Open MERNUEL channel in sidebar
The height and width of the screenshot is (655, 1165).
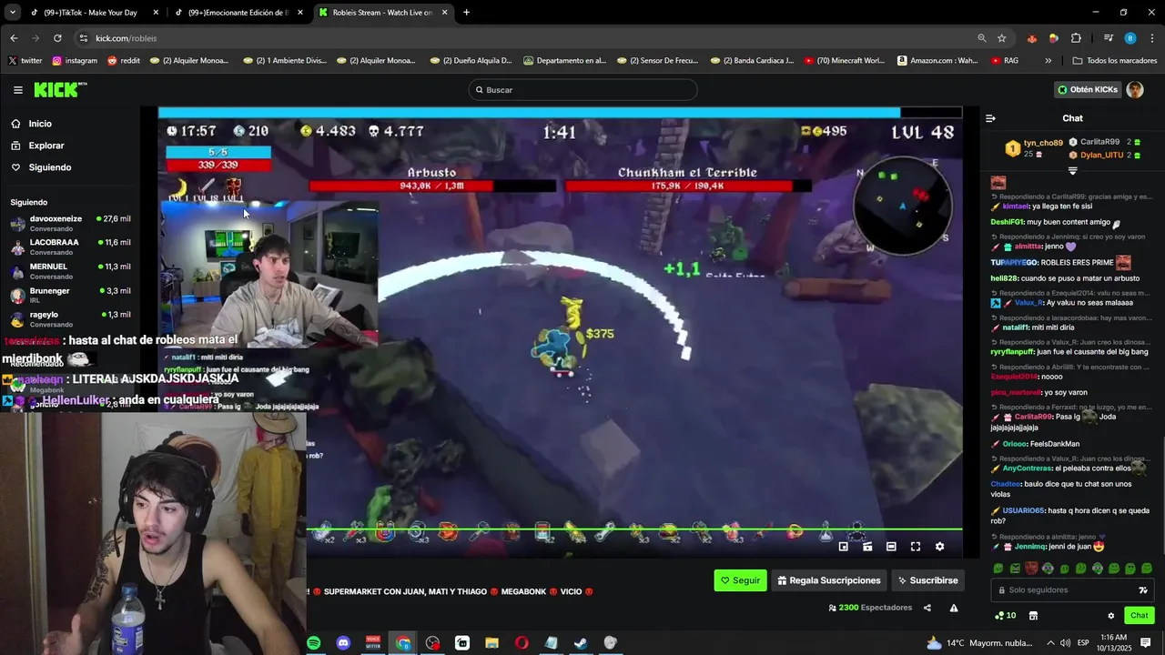coord(71,271)
